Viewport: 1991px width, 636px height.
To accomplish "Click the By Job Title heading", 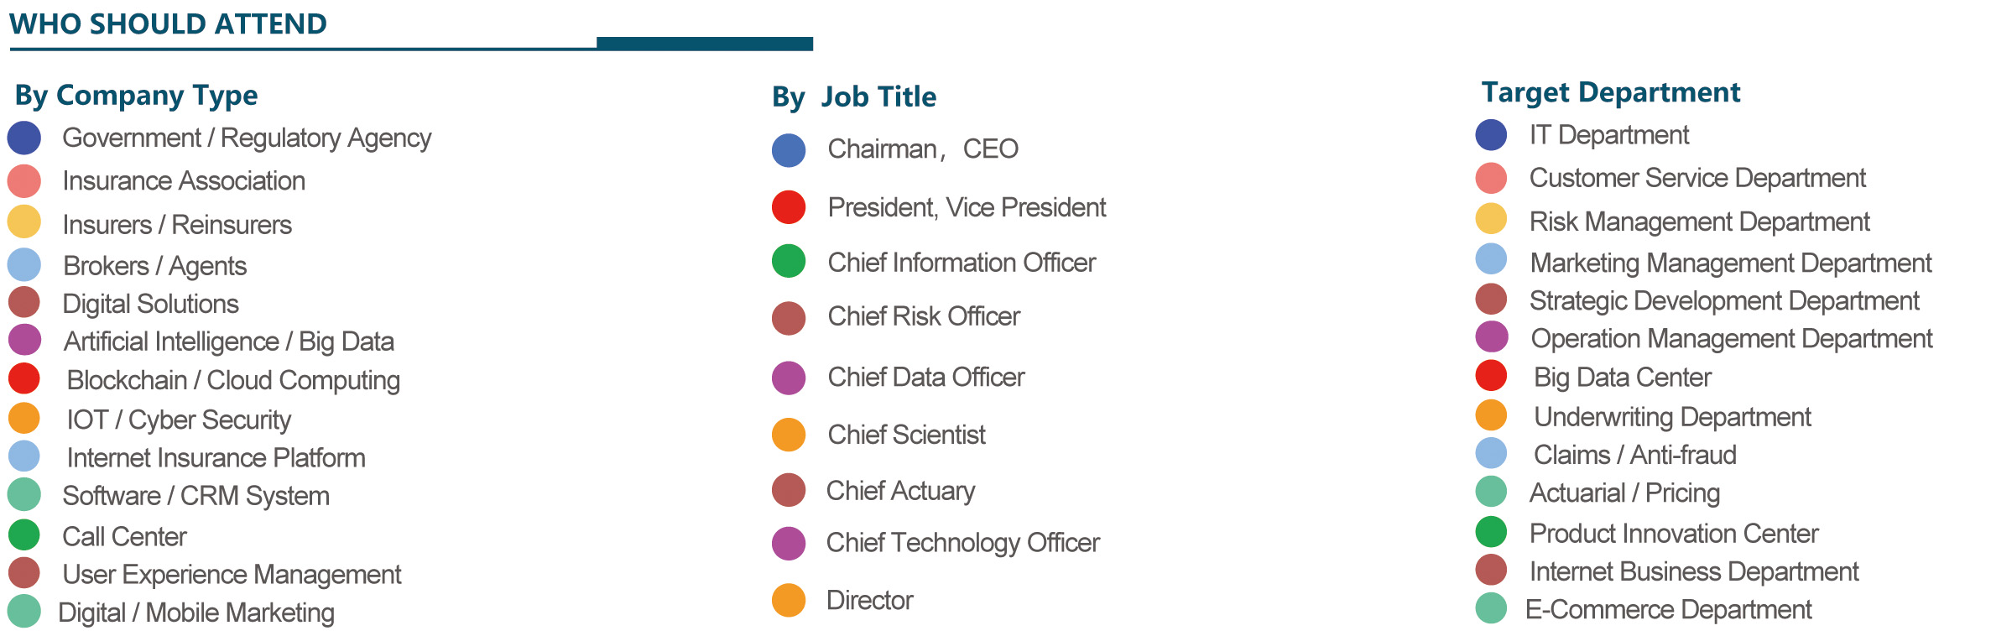I will click(x=854, y=97).
